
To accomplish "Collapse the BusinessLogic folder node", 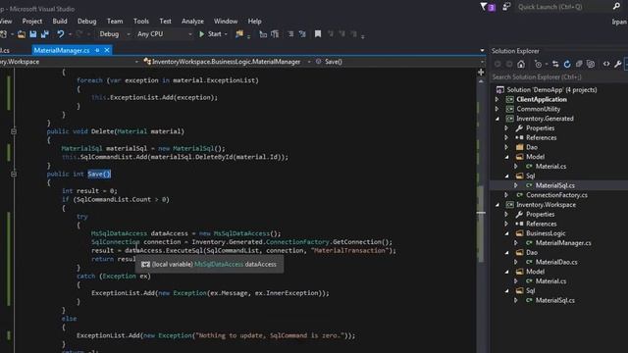I will tap(507, 233).
